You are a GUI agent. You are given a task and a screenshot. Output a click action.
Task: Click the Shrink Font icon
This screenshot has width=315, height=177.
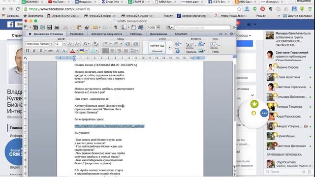pyautogui.click(x=77, y=44)
